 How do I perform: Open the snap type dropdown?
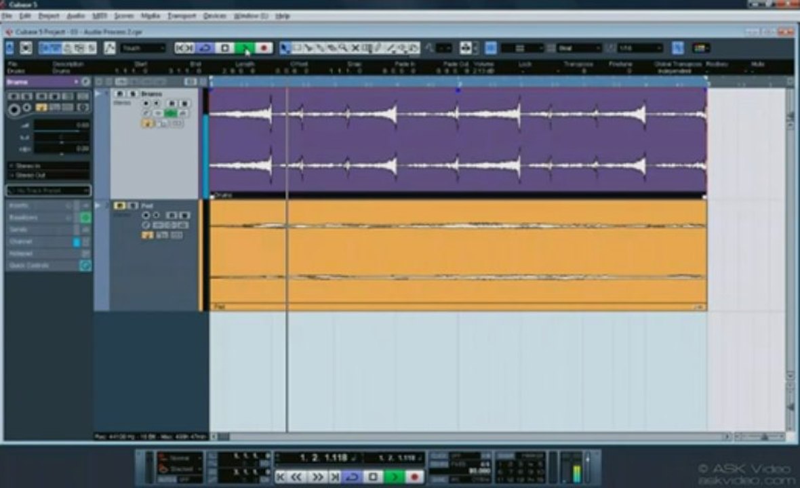(x=522, y=48)
